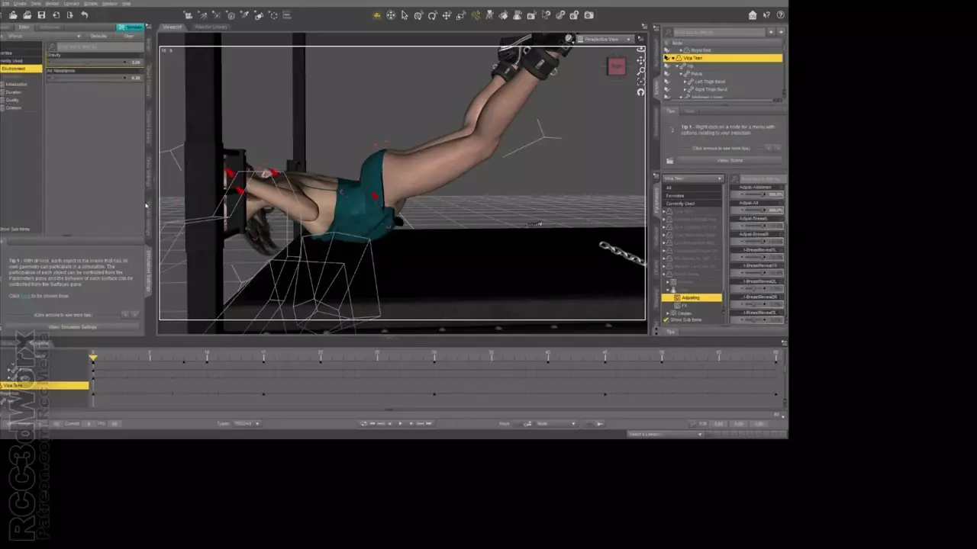Image resolution: width=977 pixels, height=549 pixels.
Task: Toggle visibility eye of Left Thigh Bend
Action: pyautogui.click(x=667, y=82)
